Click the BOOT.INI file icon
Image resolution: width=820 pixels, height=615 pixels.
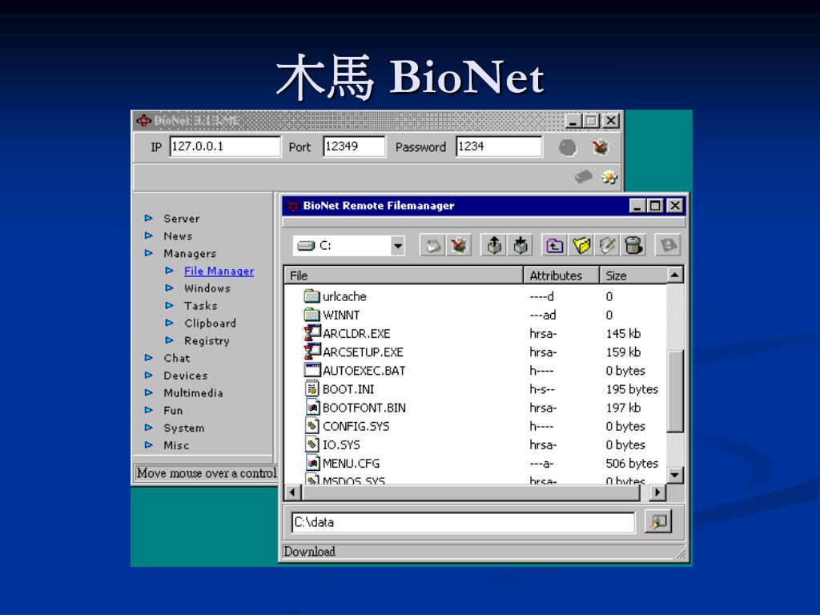[312, 388]
